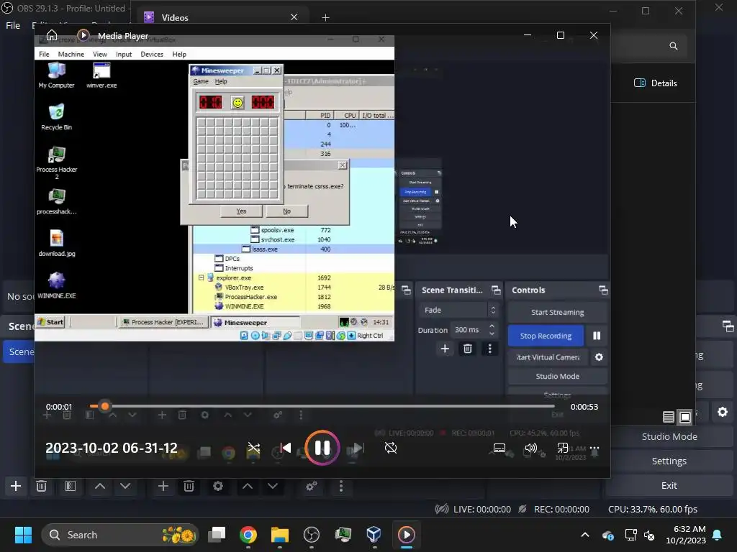The image size is (737, 552).
Task: Click total duration 0:00:53
Action: 584,407
